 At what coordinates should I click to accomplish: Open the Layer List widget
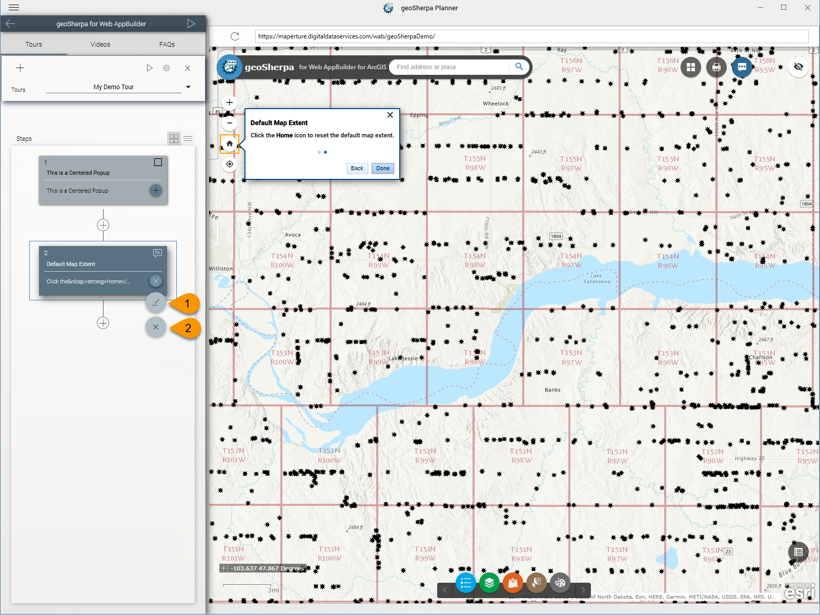pyautogui.click(x=489, y=583)
